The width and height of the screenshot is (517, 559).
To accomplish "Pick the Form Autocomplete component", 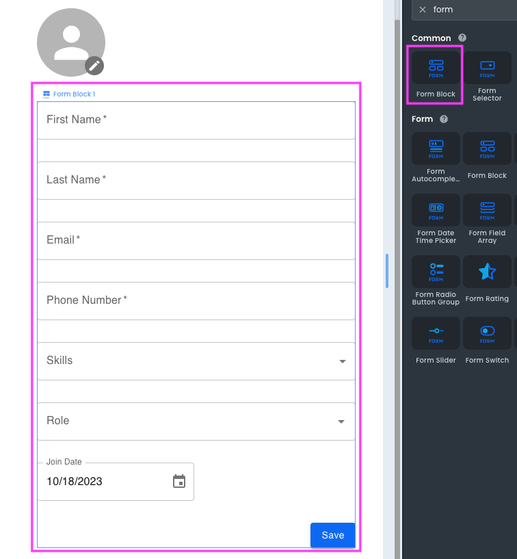I will (x=436, y=156).
